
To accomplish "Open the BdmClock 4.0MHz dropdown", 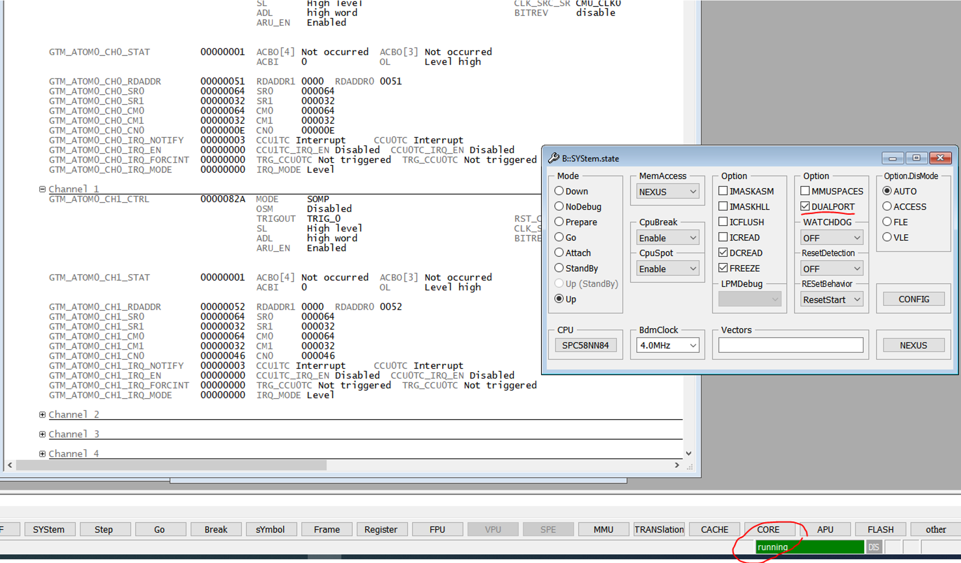I will (667, 345).
